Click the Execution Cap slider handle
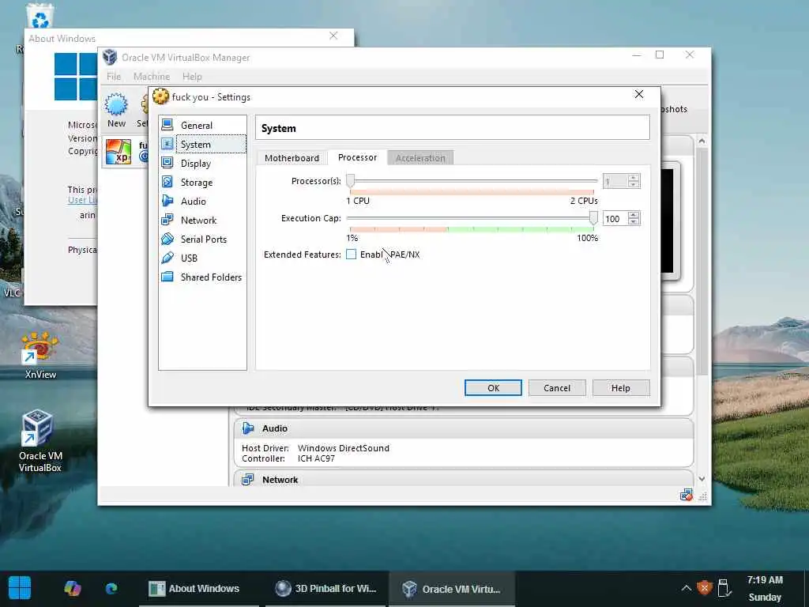This screenshot has width=809, height=607. (x=593, y=218)
